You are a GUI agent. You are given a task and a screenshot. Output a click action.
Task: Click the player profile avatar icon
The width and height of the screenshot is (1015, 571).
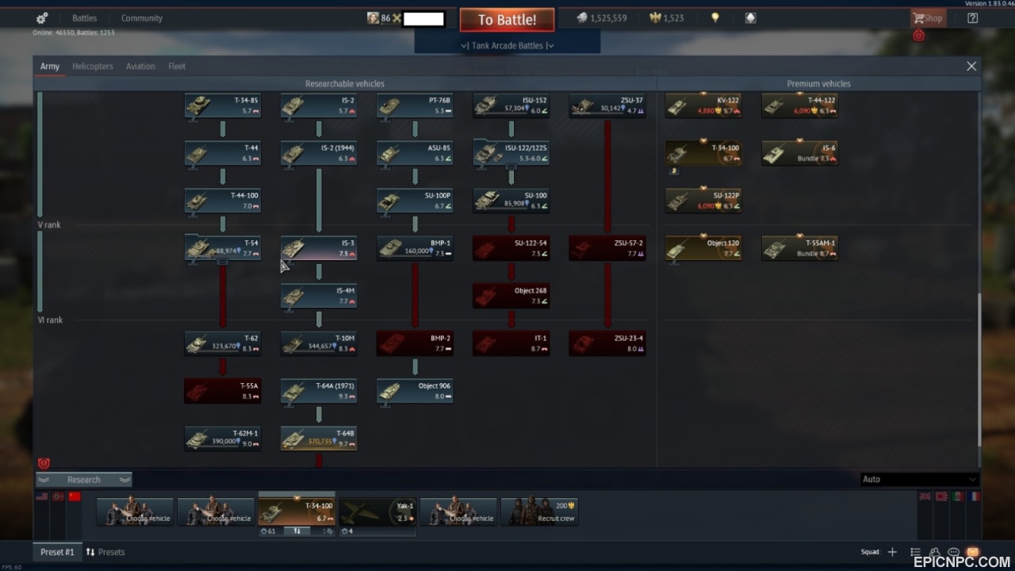coord(373,18)
